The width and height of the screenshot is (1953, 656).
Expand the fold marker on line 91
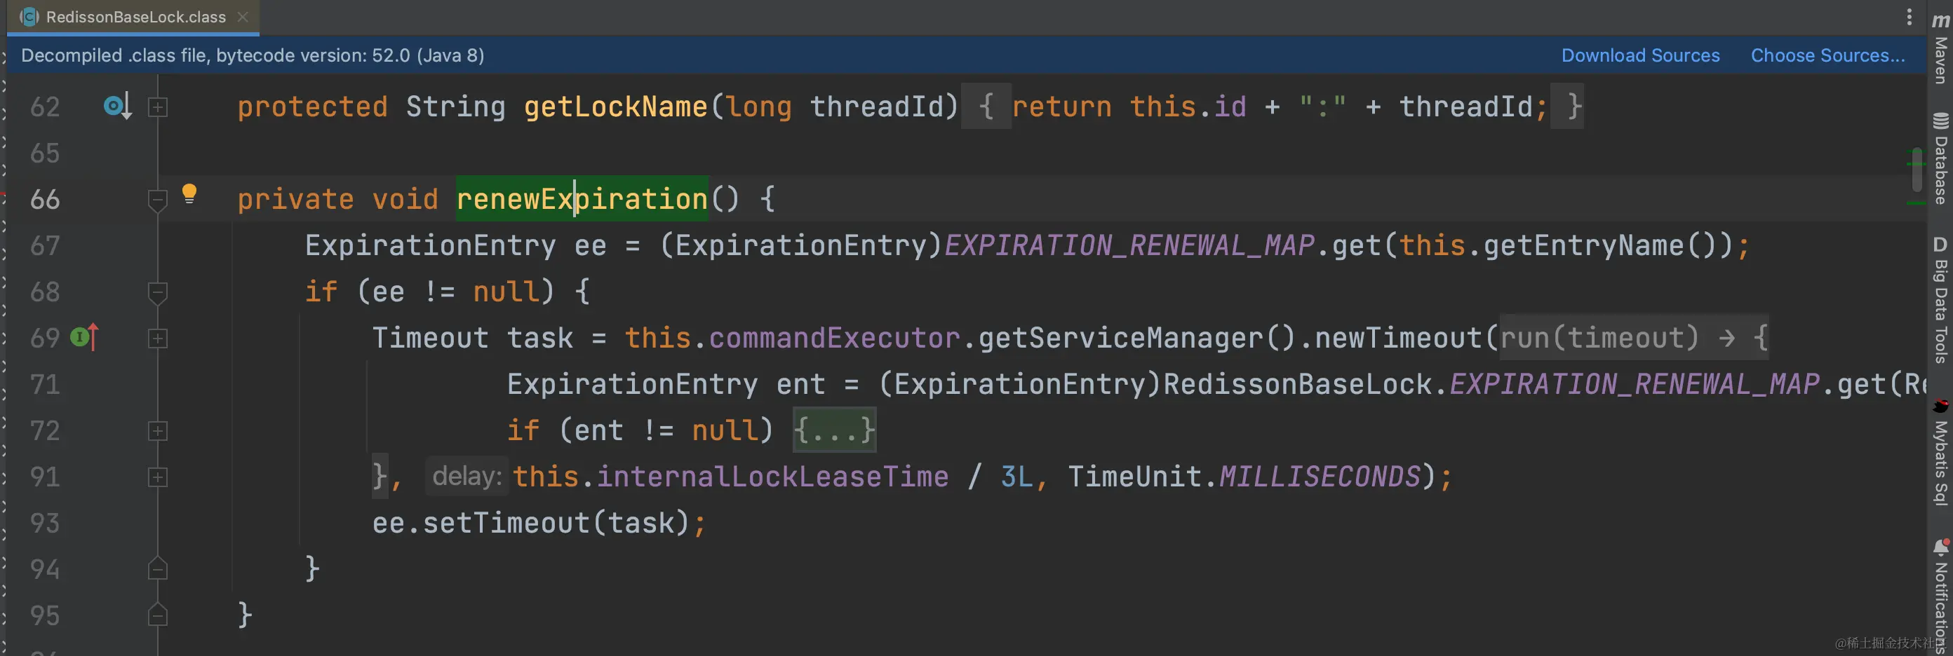point(158,477)
